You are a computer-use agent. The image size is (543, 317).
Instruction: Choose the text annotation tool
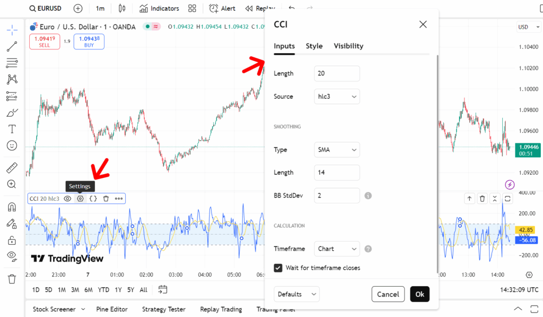(x=12, y=128)
